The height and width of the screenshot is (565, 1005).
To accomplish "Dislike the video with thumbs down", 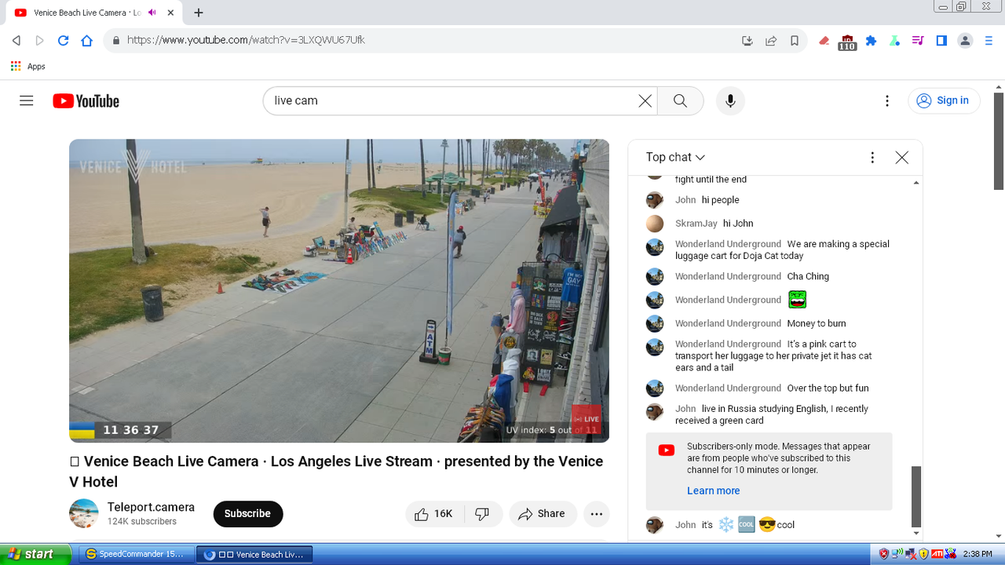I will 483,514.
